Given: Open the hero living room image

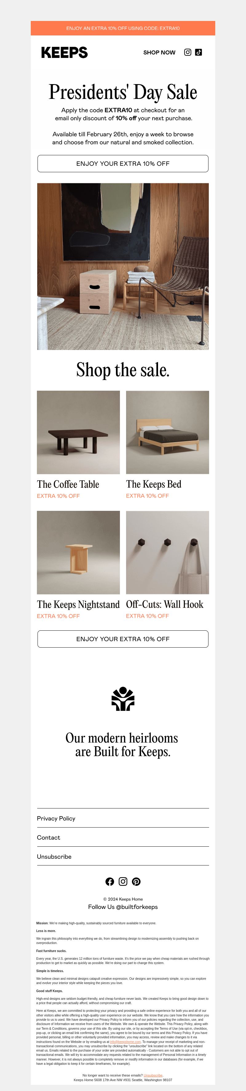Looking at the screenshot, I should (x=123, y=267).
